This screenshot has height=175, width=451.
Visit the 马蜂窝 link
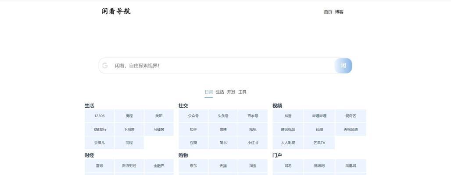pos(159,129)
